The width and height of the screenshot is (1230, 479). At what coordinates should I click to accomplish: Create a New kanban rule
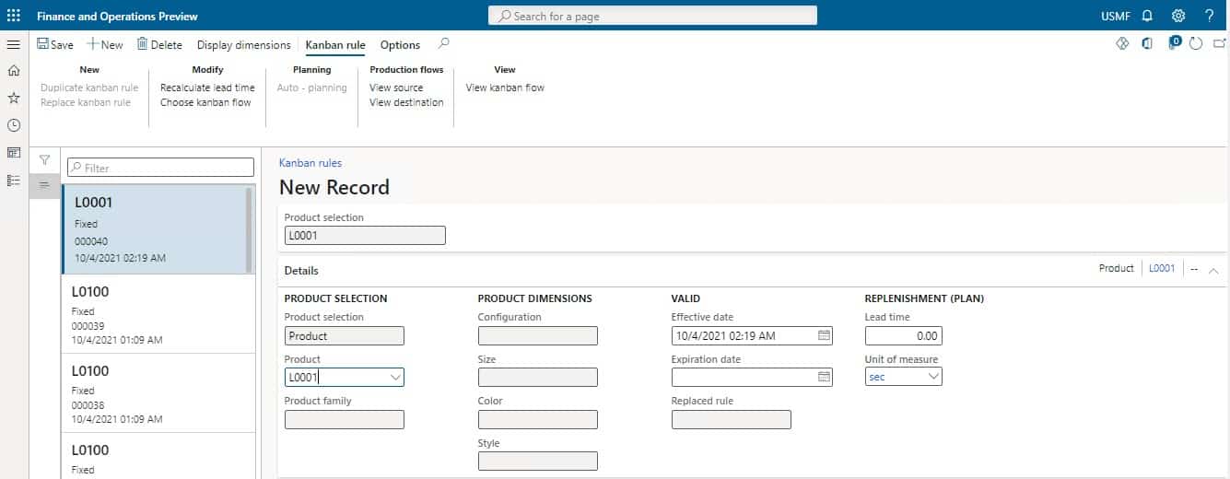[105, 44]
